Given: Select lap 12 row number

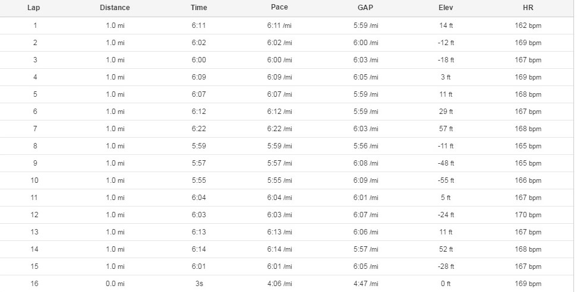Looking at the screenshot, I should point(34,215).
